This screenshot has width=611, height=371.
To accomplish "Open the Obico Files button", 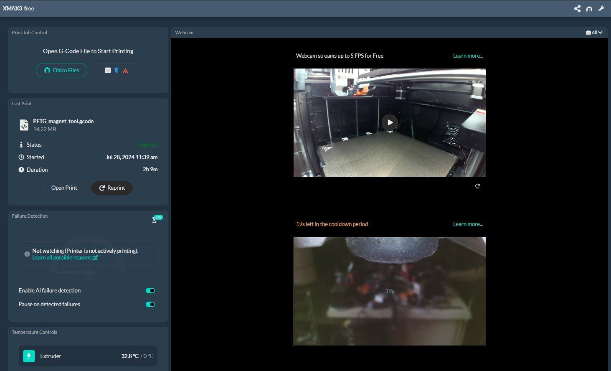I will tap(61, 70).
